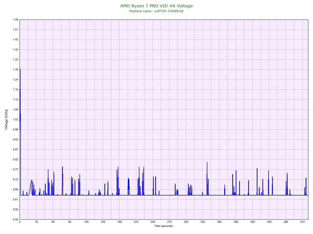This screenshot has height=234, width=313.
Task: Click the 0.61 voltage axis tick label
Action: coord(15,200)
